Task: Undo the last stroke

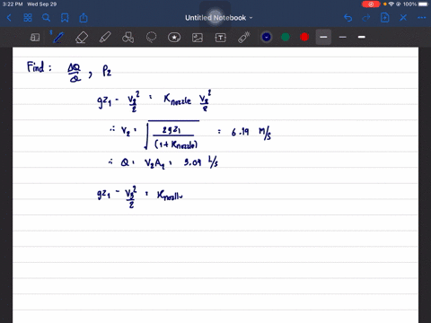Action: pyautogui.click(x=347, y=18)
